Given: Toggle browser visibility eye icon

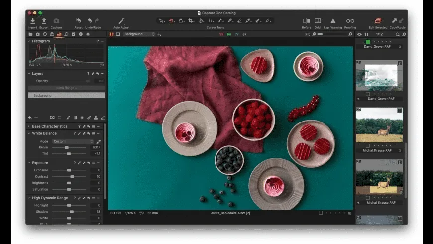Looking at the screenshot, I should click(359, 34).
